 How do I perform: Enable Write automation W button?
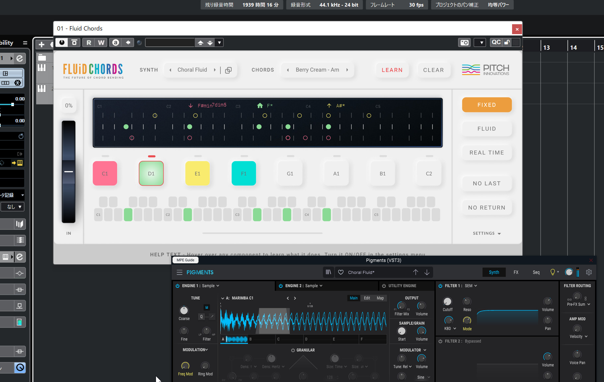tap(101, 42)
